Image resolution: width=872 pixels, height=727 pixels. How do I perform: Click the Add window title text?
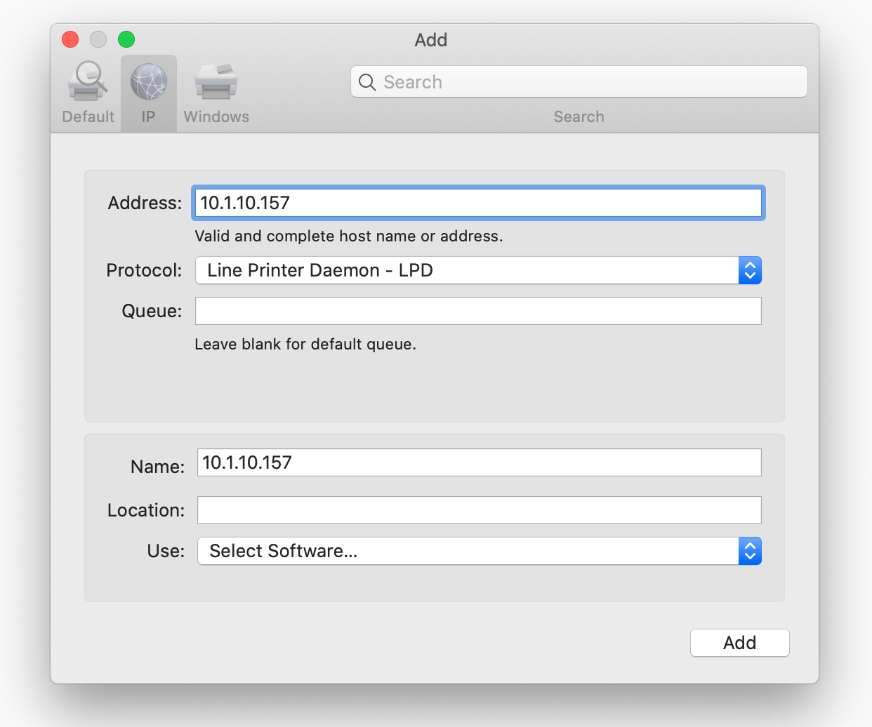tap(431, 40)
